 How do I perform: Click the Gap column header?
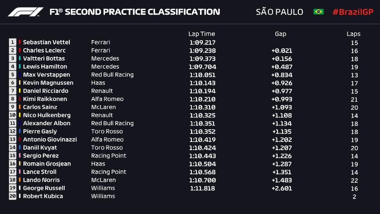point(281,34)
